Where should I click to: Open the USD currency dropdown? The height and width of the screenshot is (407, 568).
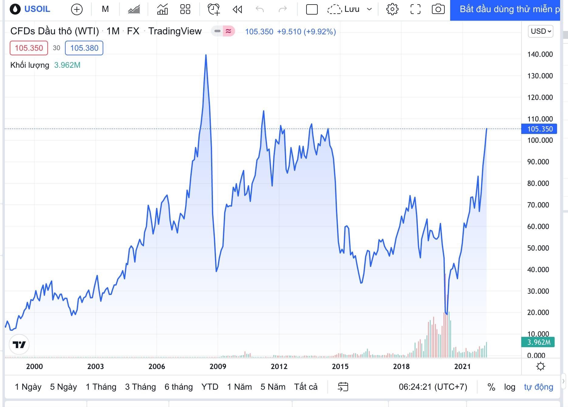(x=541, y=31)
